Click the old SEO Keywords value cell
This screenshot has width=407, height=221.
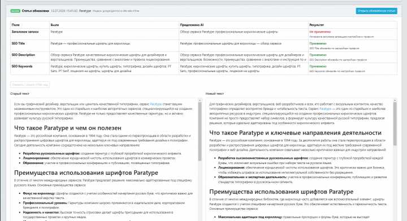[x=114, y=69]
